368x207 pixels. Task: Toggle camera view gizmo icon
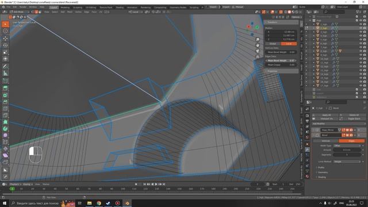[258, 51]
